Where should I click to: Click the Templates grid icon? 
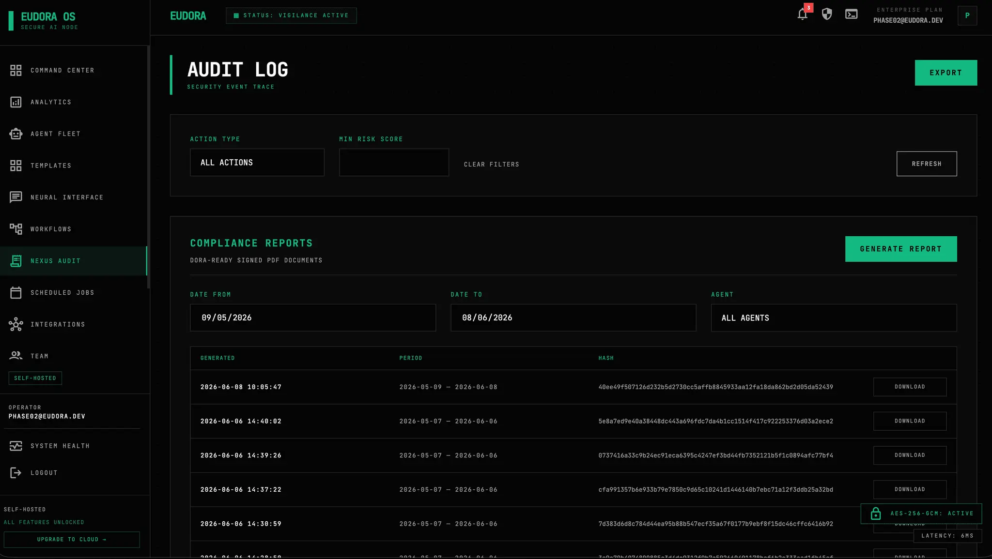16,166
